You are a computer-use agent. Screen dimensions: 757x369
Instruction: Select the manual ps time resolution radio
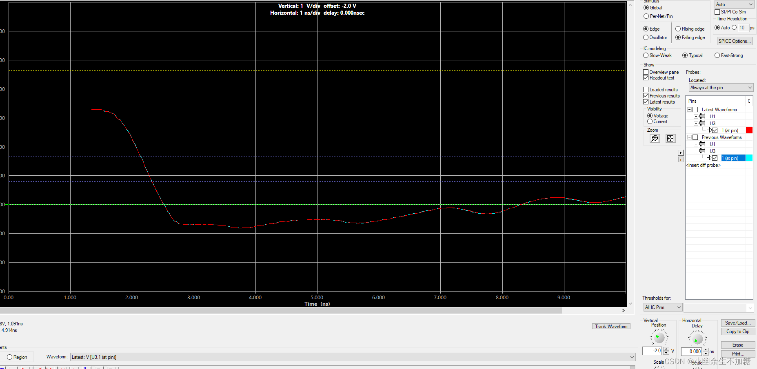(734, 28)
